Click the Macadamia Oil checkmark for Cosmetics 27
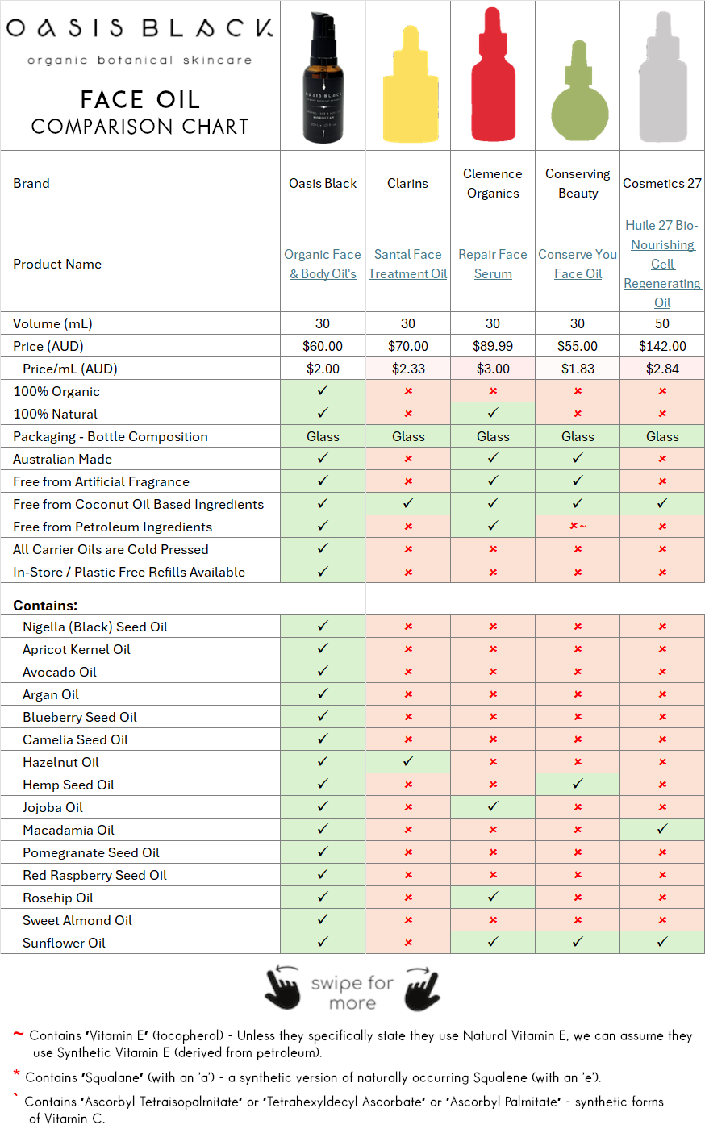The image size is (705, 1129). [x=662, y=829]
